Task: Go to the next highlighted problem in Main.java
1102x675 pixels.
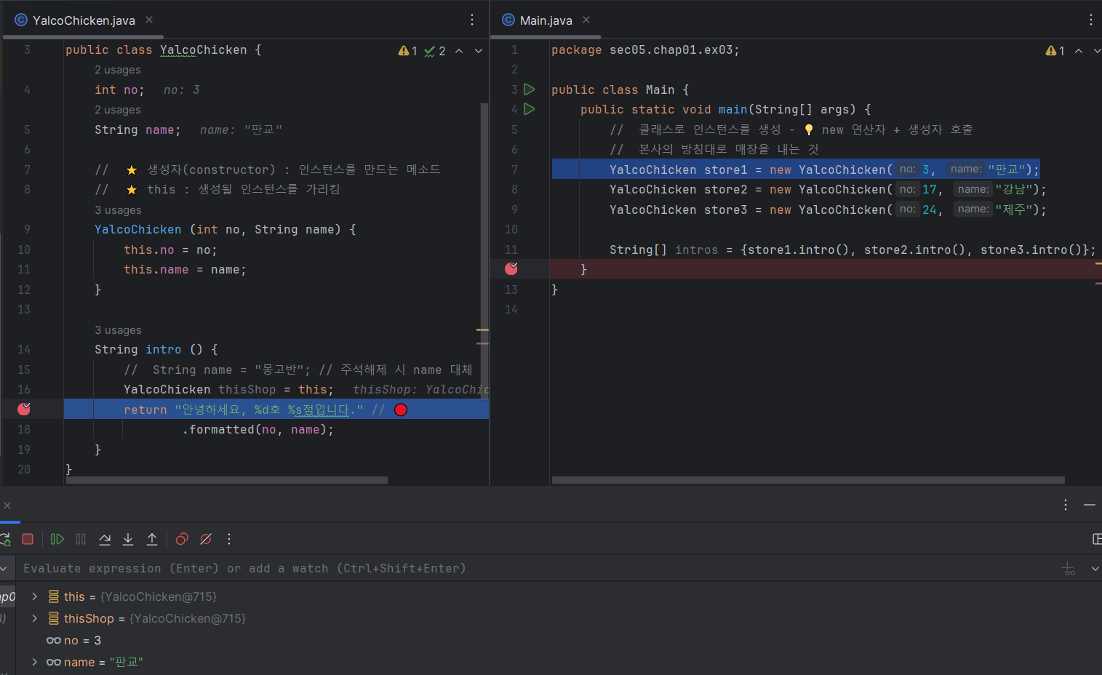Action: [1097, 51]
